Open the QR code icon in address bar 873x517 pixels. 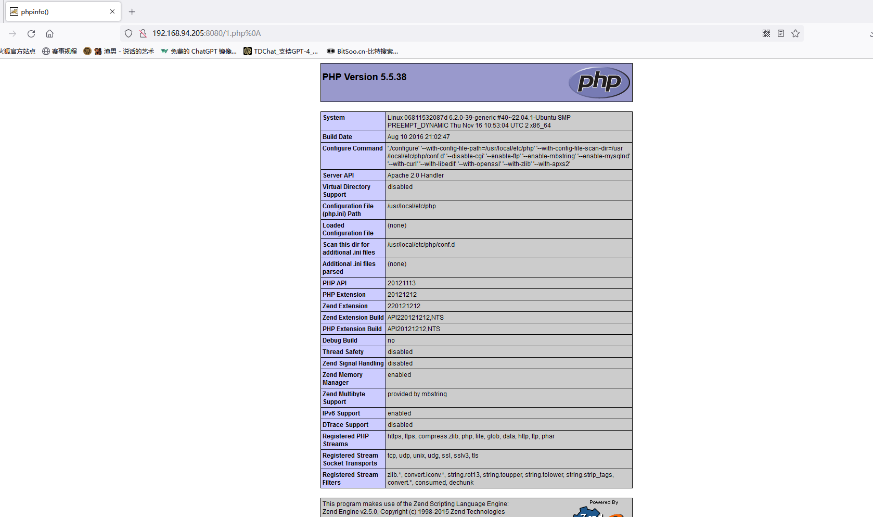click(766, 33)
